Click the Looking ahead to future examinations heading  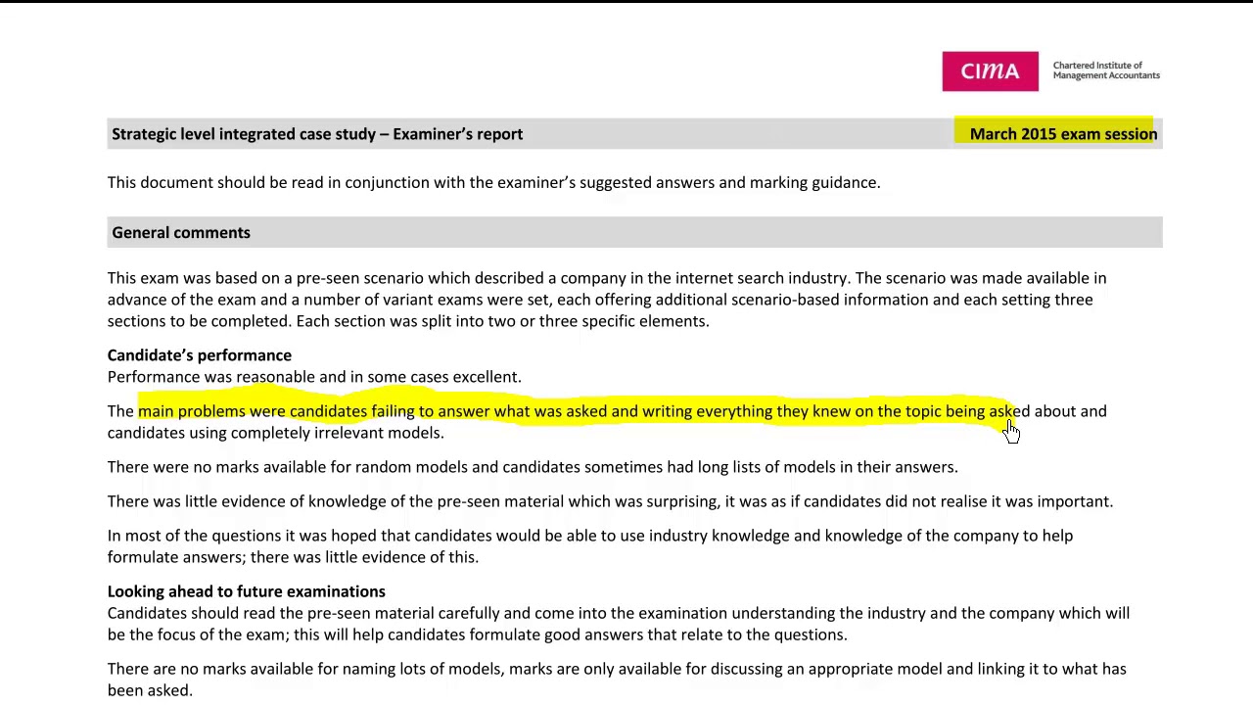coord(246,591)
